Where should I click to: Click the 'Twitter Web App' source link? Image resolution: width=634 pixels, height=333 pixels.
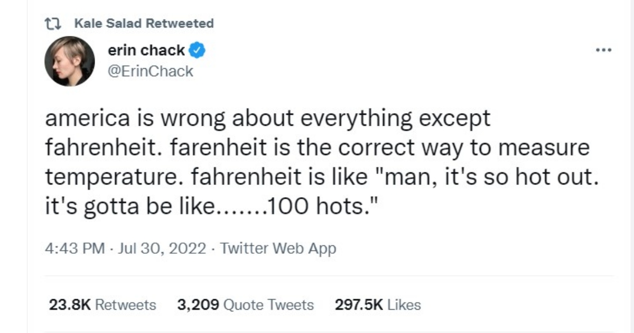point(278,248)
